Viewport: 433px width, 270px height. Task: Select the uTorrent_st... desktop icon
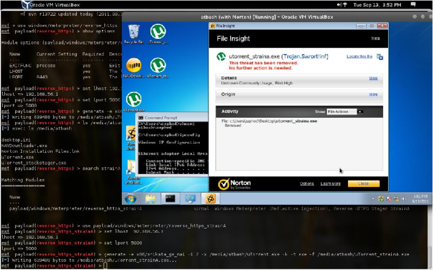pyautogui.click(x=158, y=68)
